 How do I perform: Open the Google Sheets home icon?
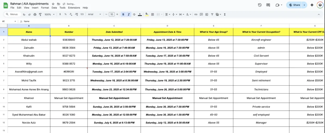(x=5, y=5)
